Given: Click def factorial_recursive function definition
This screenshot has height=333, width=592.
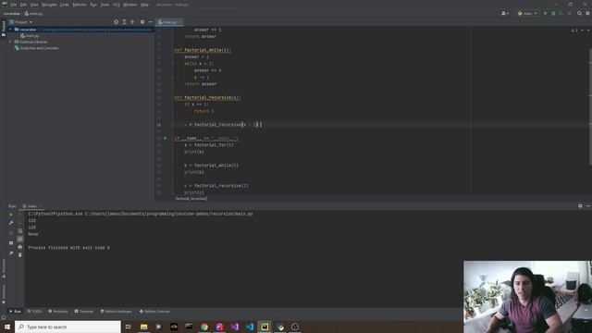Looking at the screenshot, I should [x=207, y=97].
